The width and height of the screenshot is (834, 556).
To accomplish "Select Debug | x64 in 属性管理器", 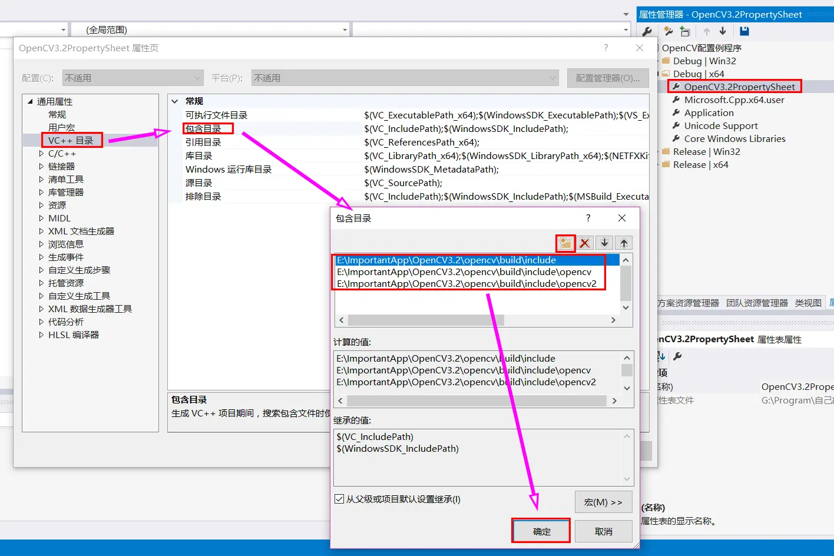I will tap(699, 74).
